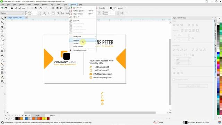
Task: Switch to Page 2 tab
Action: (52, 115)
